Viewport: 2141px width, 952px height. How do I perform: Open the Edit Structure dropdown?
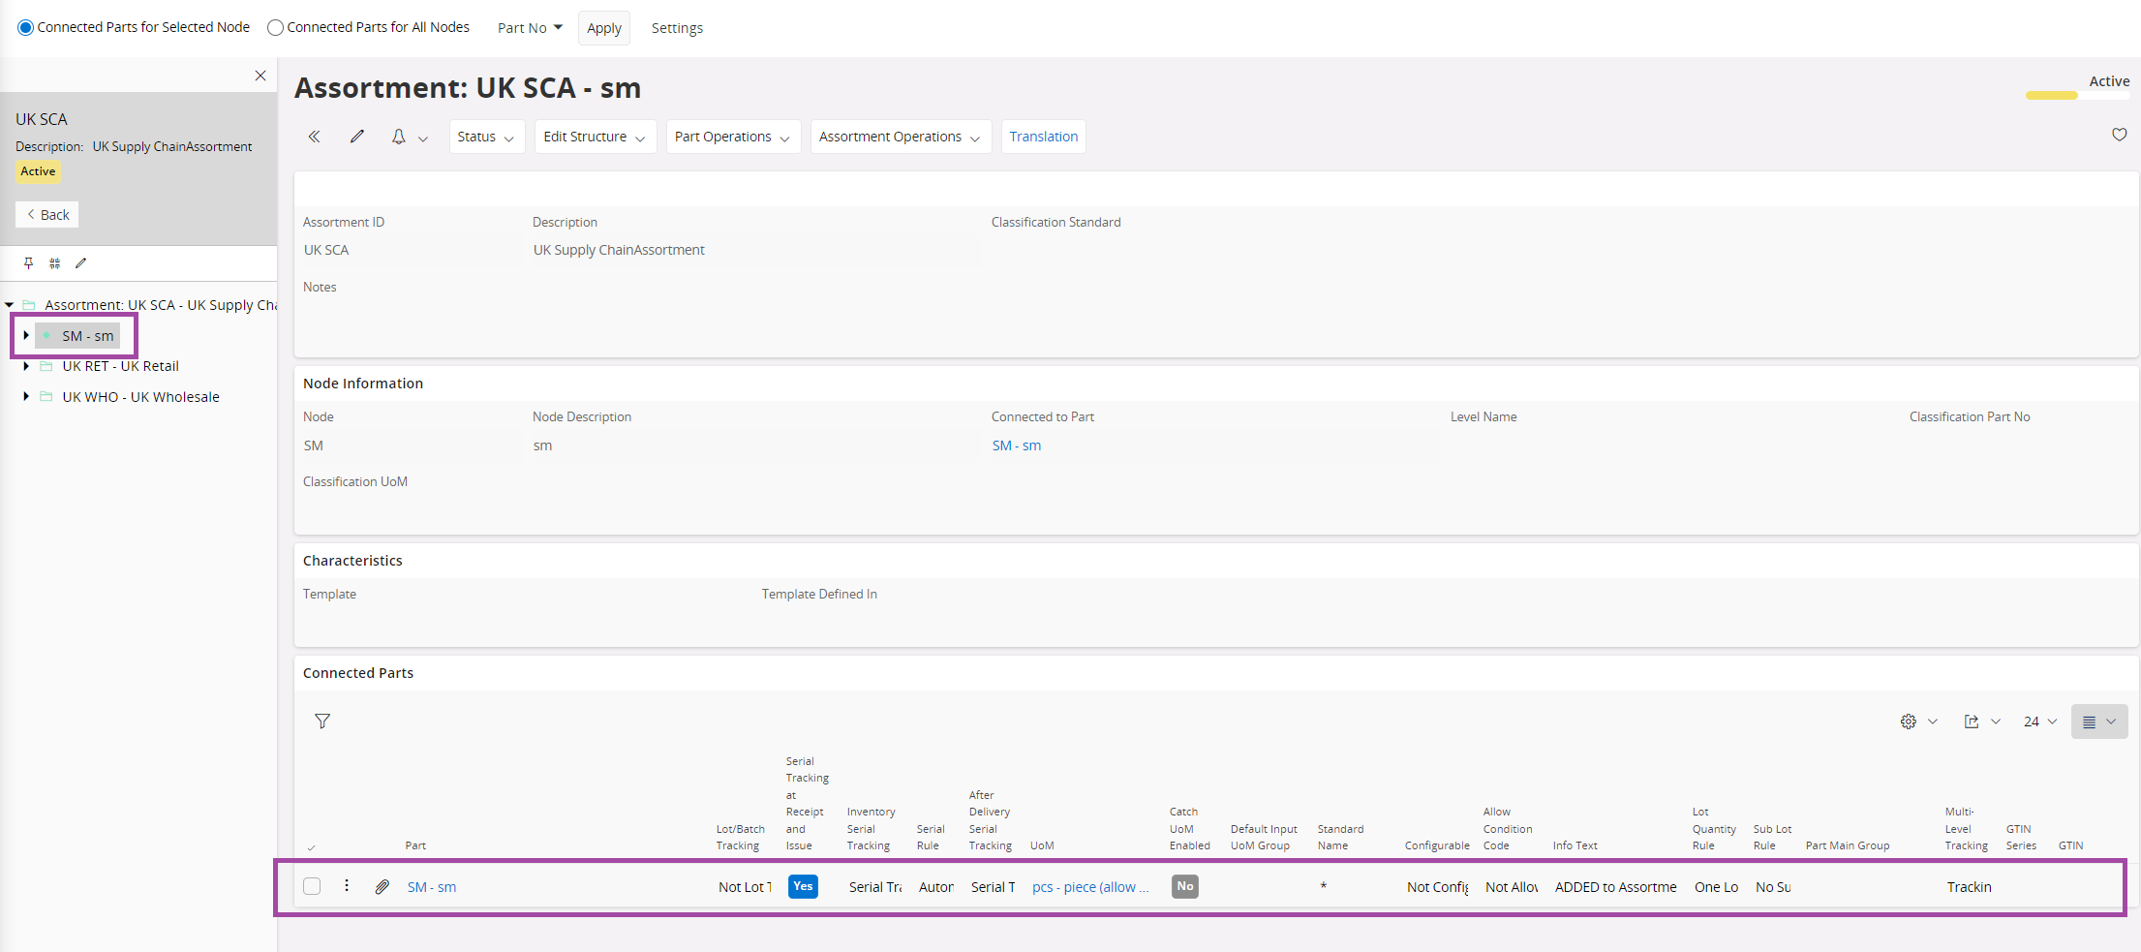tap(595, 137)
